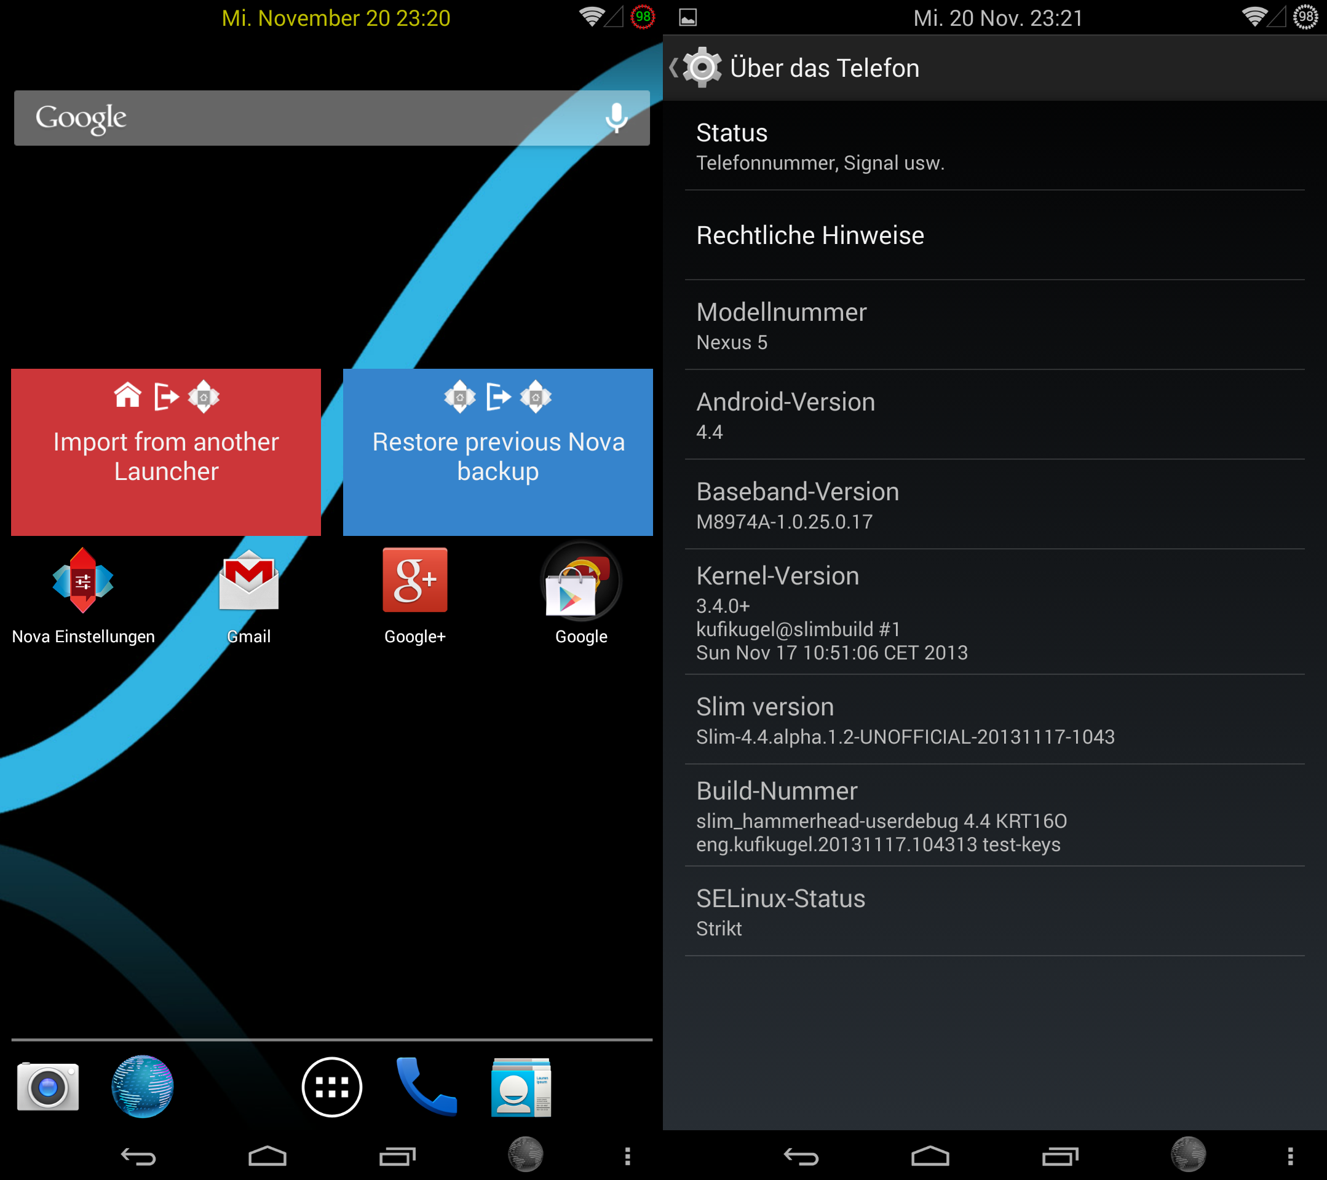Open the Phone dialer in the dock
Screen dimensions: 1327x1180
pos(427,1087)
